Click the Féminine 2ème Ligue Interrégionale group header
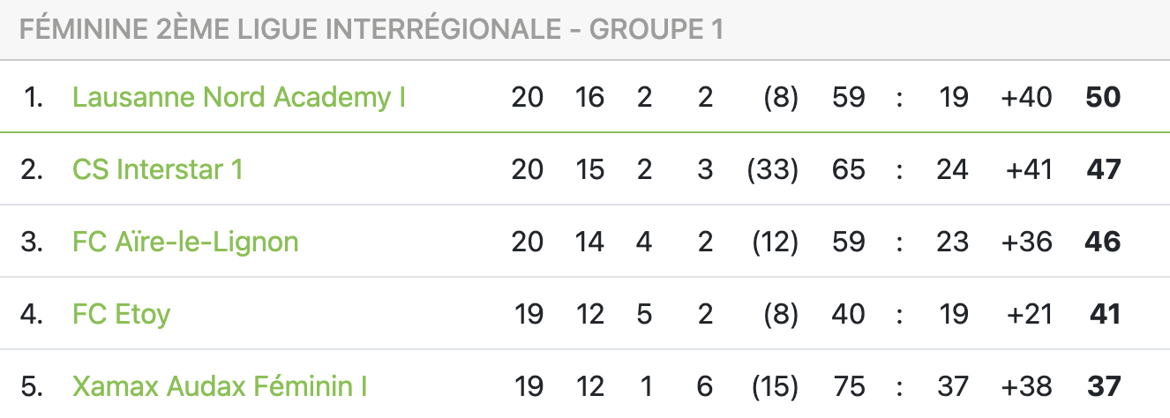 point(371,30)
